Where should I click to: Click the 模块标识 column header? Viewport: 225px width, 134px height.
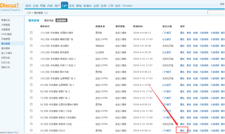pyautogui.click(x=45, y=26)
